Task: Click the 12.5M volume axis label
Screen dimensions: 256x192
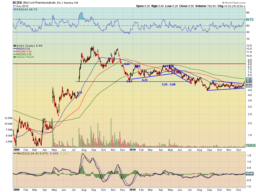Action: pos(8,118)
